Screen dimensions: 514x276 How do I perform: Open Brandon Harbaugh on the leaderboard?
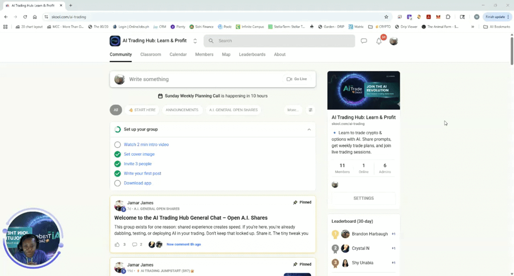[x=369, y=234]
